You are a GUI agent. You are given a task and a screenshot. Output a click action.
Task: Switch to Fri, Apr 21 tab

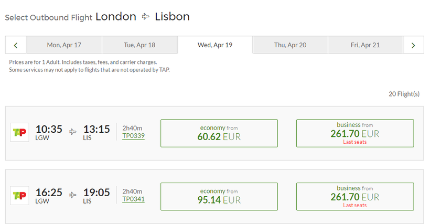pos(365,45)
